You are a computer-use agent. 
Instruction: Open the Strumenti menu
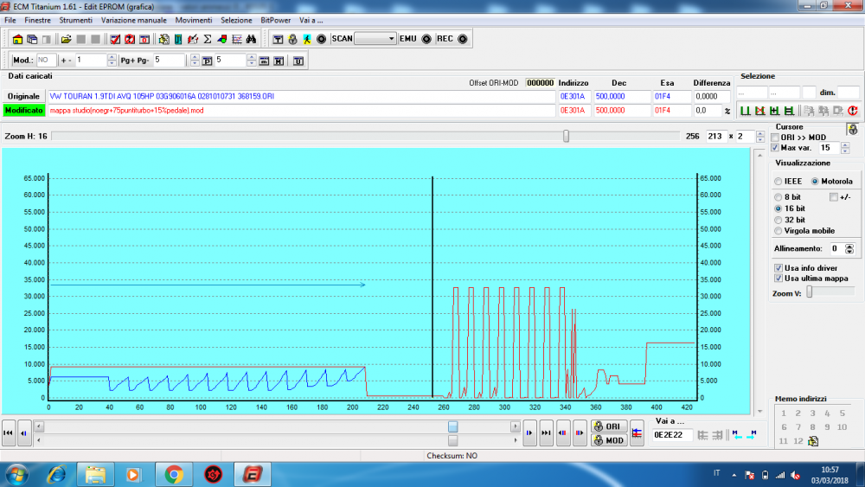point(76,19)
